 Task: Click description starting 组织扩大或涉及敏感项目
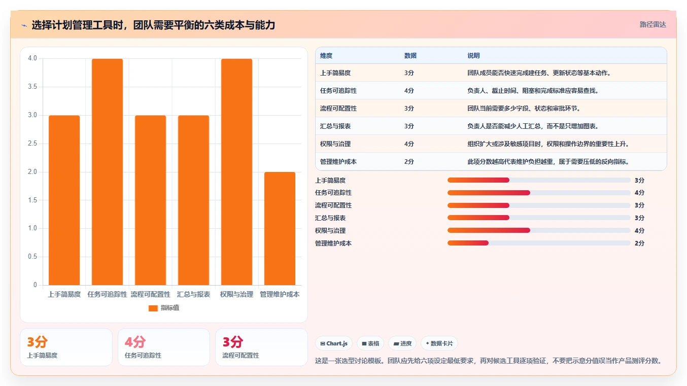(x=548, y=144)
